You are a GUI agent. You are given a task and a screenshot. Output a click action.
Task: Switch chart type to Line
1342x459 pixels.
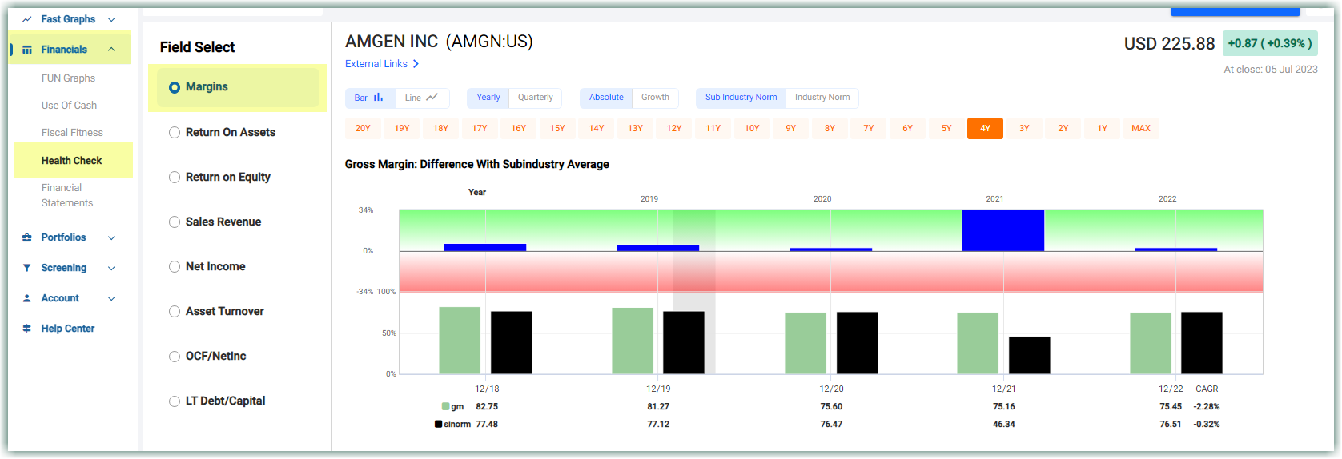(422, 98)
